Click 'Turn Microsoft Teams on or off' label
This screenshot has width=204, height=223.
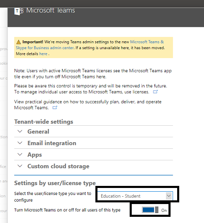67,210
